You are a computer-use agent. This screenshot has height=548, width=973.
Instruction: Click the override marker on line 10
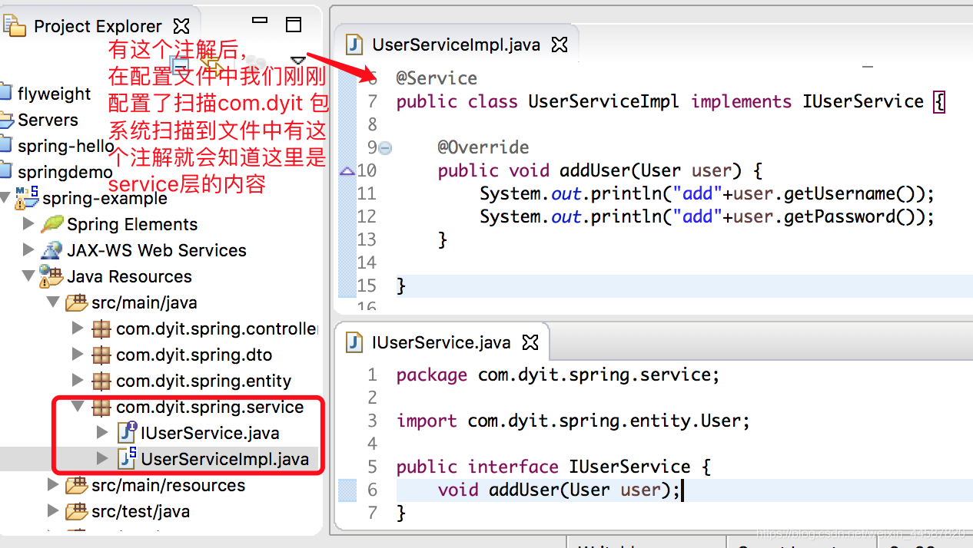click(x=347, y=170)
